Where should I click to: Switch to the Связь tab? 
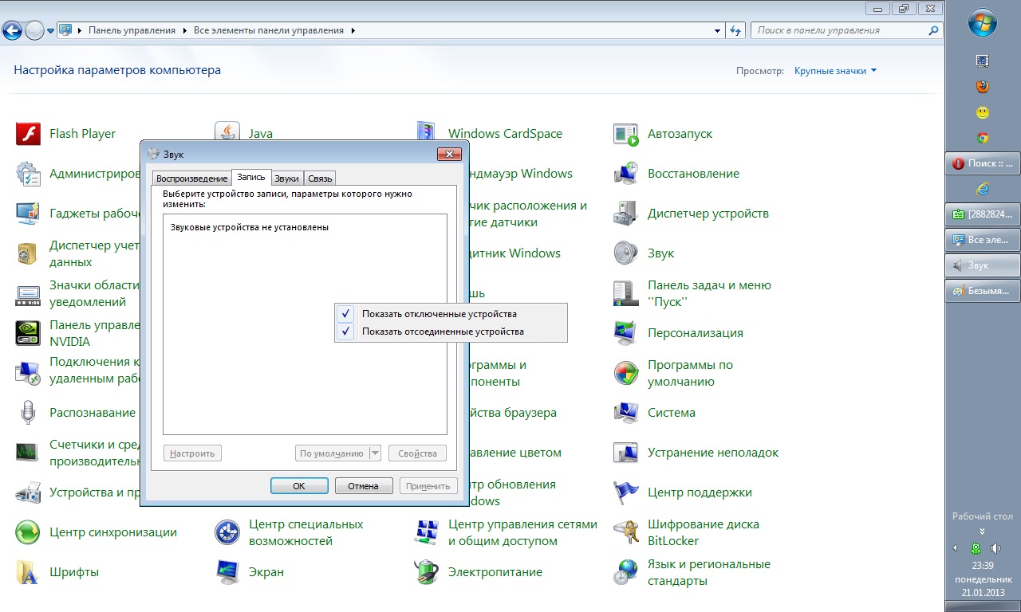(x=320, y=178)
